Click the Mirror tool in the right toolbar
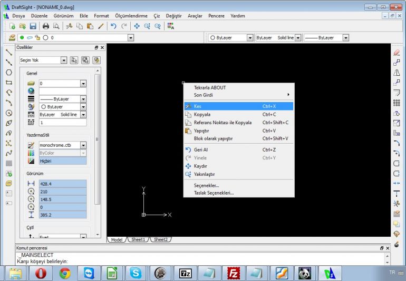Screen dimensions: 406x281 coord(397,73)
